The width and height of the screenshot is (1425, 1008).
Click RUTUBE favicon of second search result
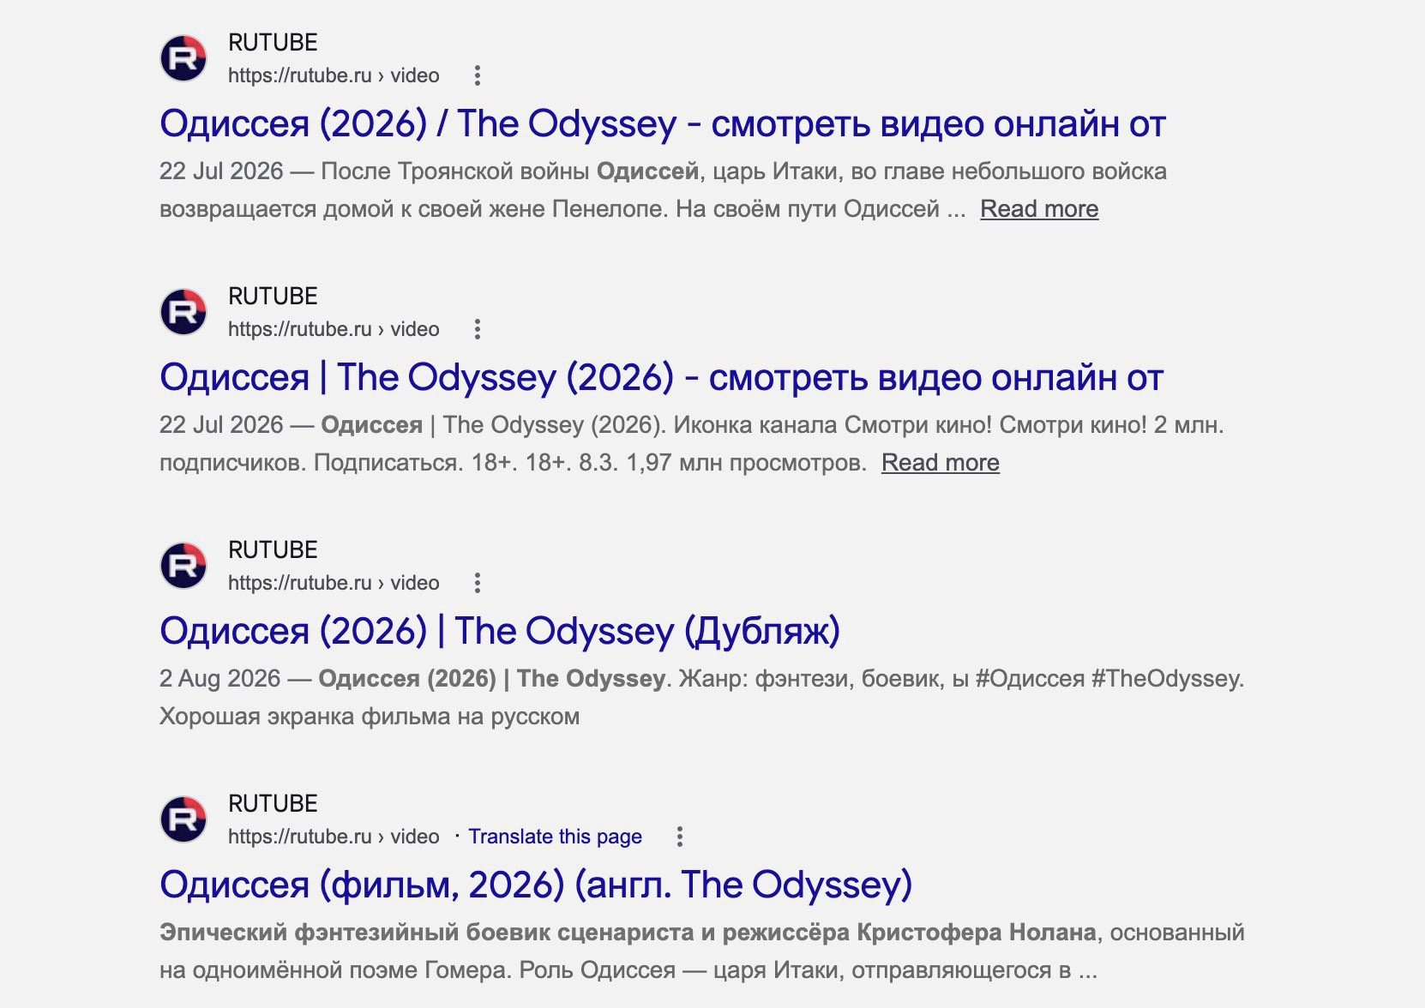point(183,312)
